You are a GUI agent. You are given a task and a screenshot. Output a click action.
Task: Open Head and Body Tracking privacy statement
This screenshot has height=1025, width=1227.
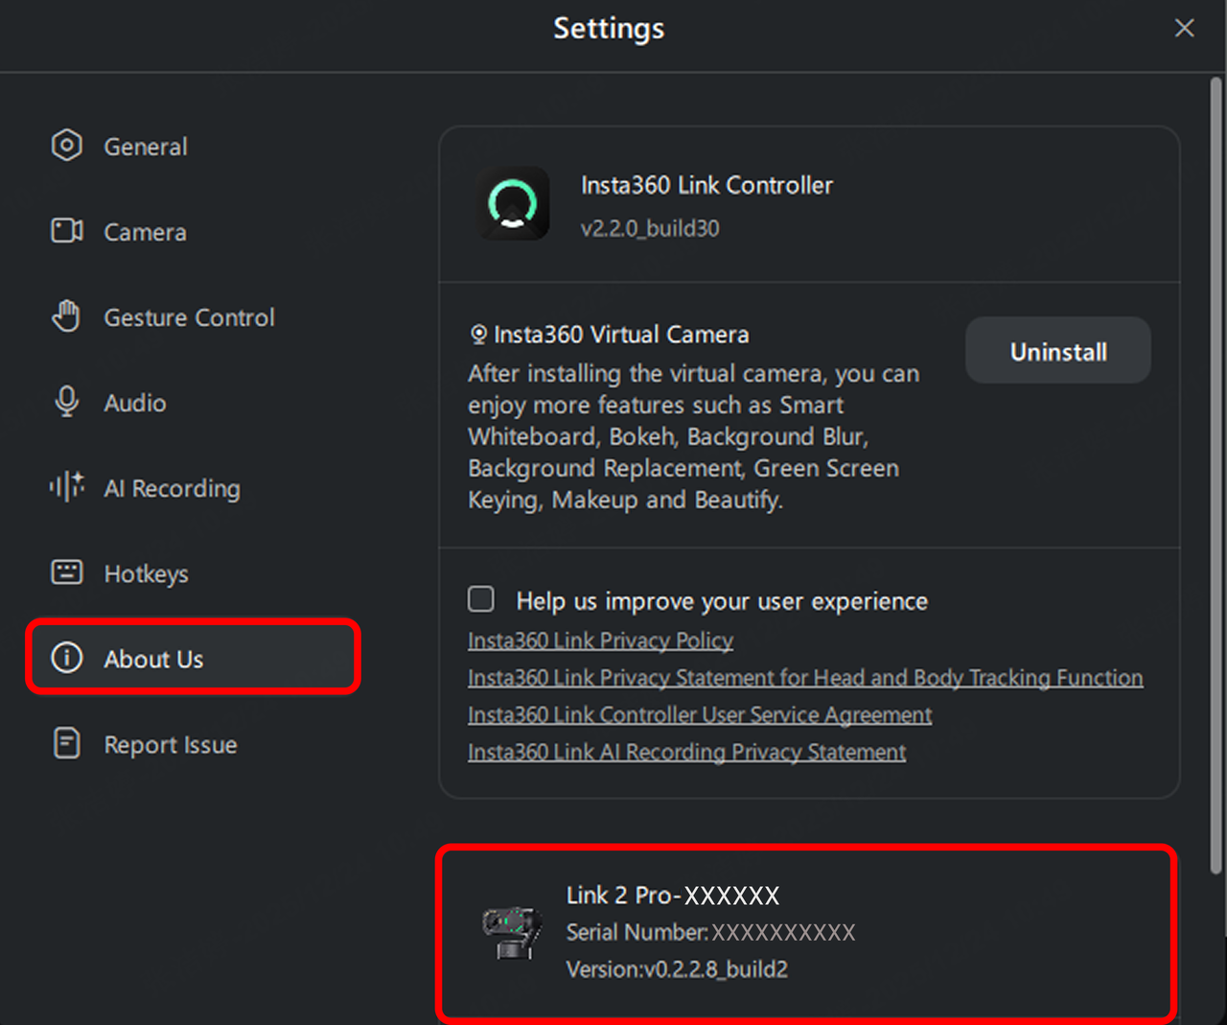(x=805, y=678)
